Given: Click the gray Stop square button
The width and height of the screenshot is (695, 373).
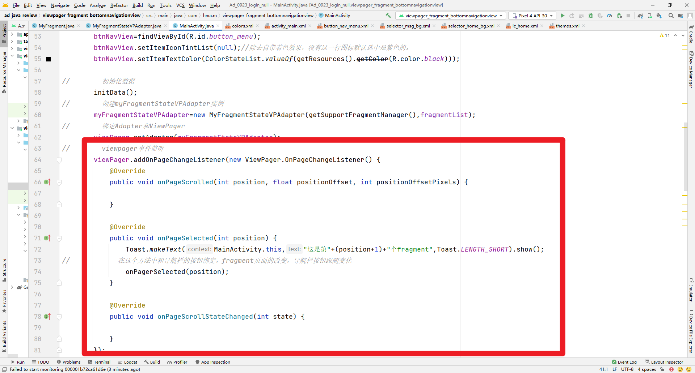Looking at the screenshot, I should (x=628, y=16).
